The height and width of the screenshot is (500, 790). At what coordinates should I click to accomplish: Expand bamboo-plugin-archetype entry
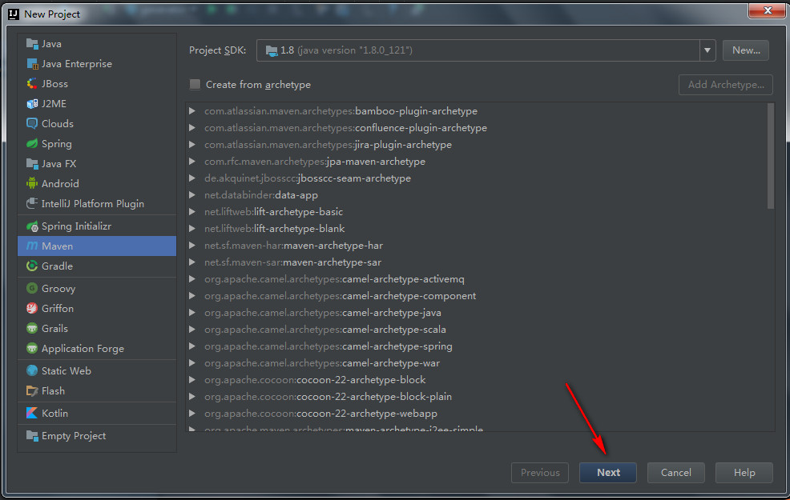pyautogui.click(x=192, y=110)
